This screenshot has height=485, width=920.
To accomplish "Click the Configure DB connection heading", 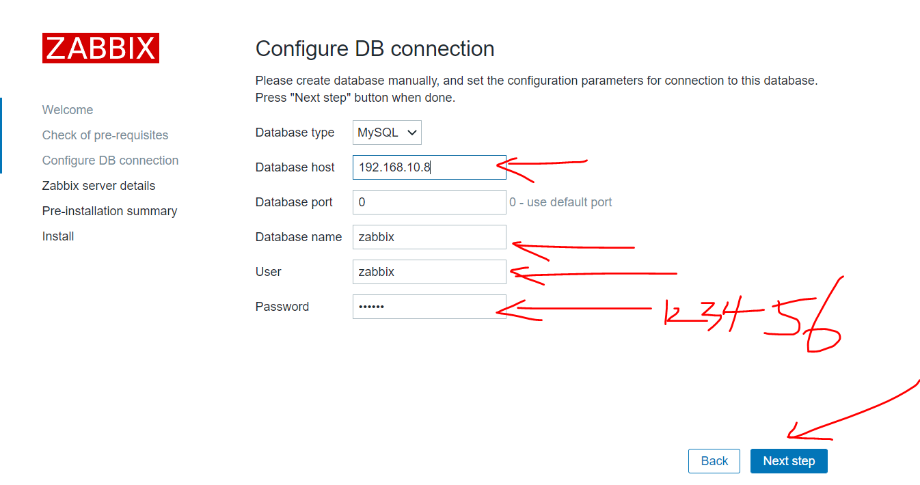I will coord(375,49).
